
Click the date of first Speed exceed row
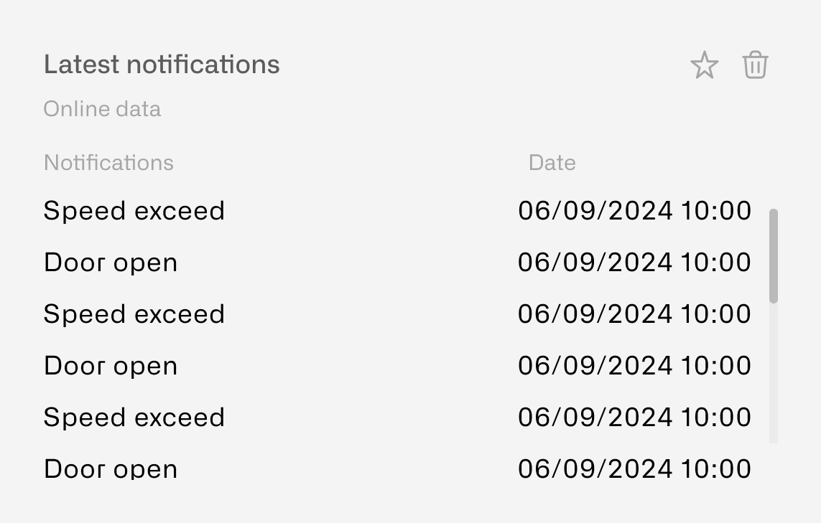pyautogui.click(x=634, y=211)
